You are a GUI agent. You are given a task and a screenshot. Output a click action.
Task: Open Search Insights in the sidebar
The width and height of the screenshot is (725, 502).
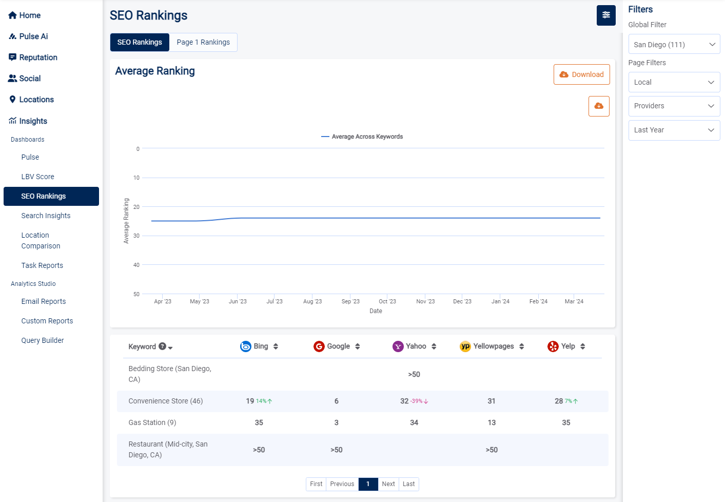pos(46,216)
